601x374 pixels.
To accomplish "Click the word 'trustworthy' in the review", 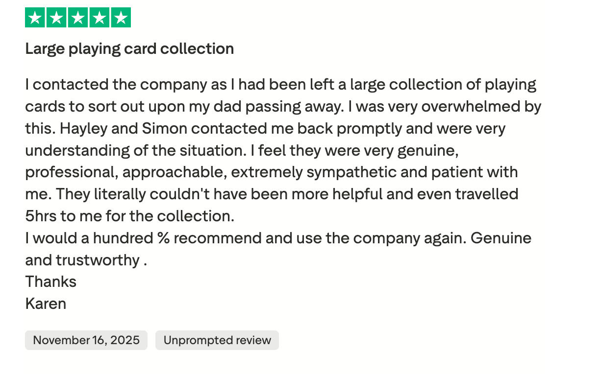I will tap(98, 260).
